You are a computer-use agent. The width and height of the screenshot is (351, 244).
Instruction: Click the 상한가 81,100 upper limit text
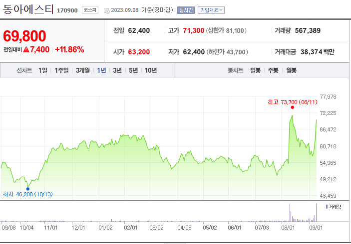click(x=226, y=30)
